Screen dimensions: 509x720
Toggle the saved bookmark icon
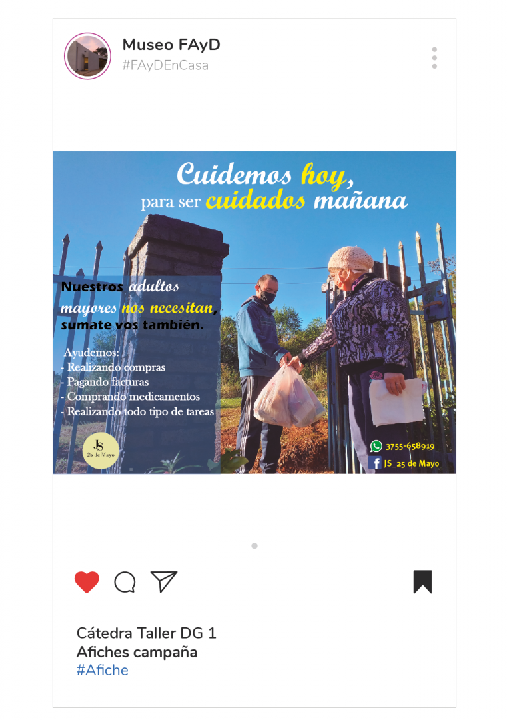[x=422, y=582]
